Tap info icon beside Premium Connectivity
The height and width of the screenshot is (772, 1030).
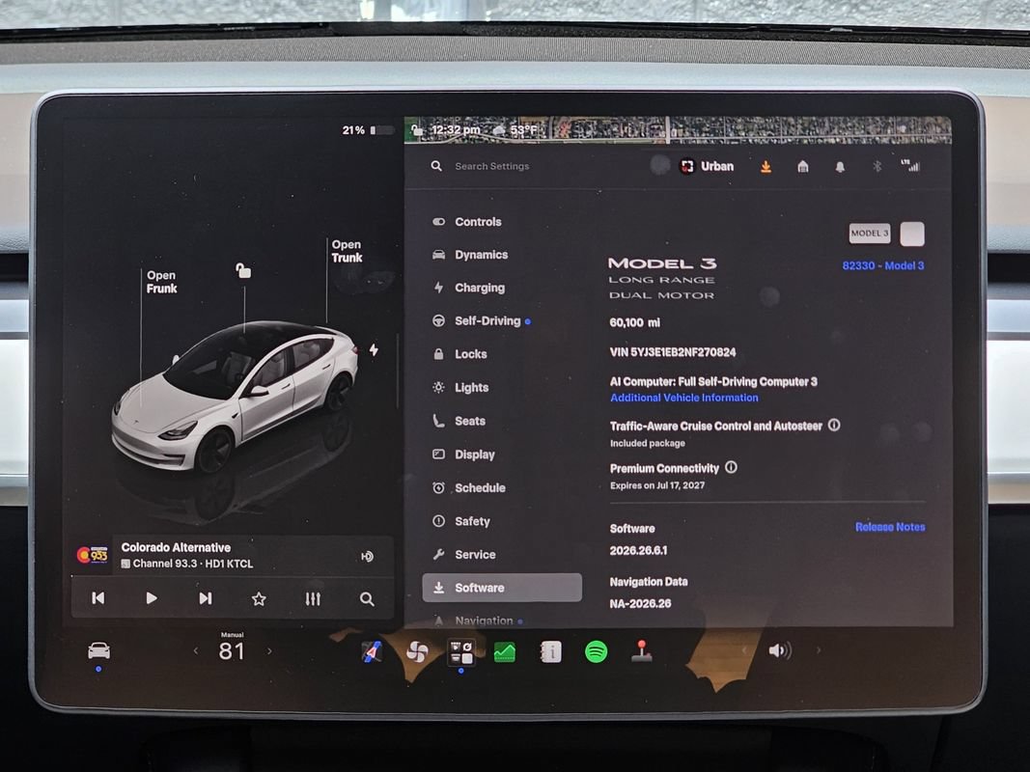point(731,467)
